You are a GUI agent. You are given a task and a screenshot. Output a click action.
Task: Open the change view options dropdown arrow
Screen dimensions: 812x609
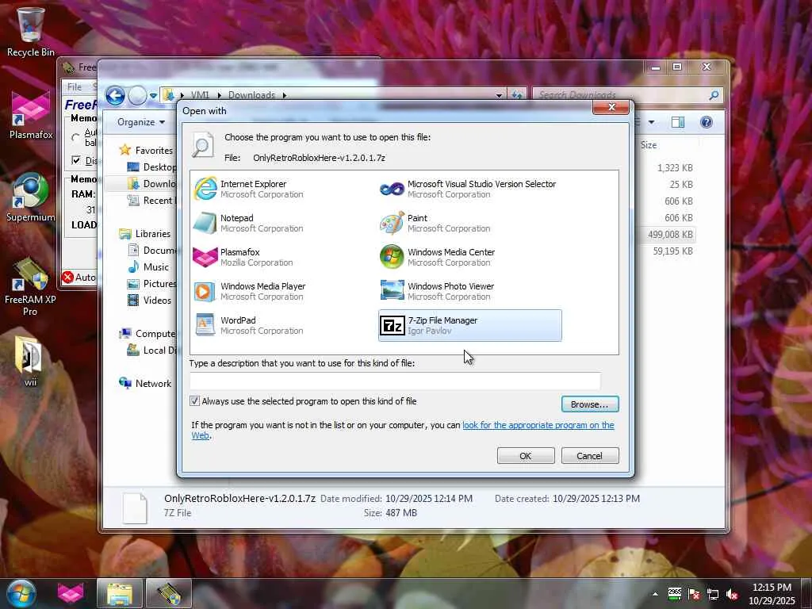(651, 122)
